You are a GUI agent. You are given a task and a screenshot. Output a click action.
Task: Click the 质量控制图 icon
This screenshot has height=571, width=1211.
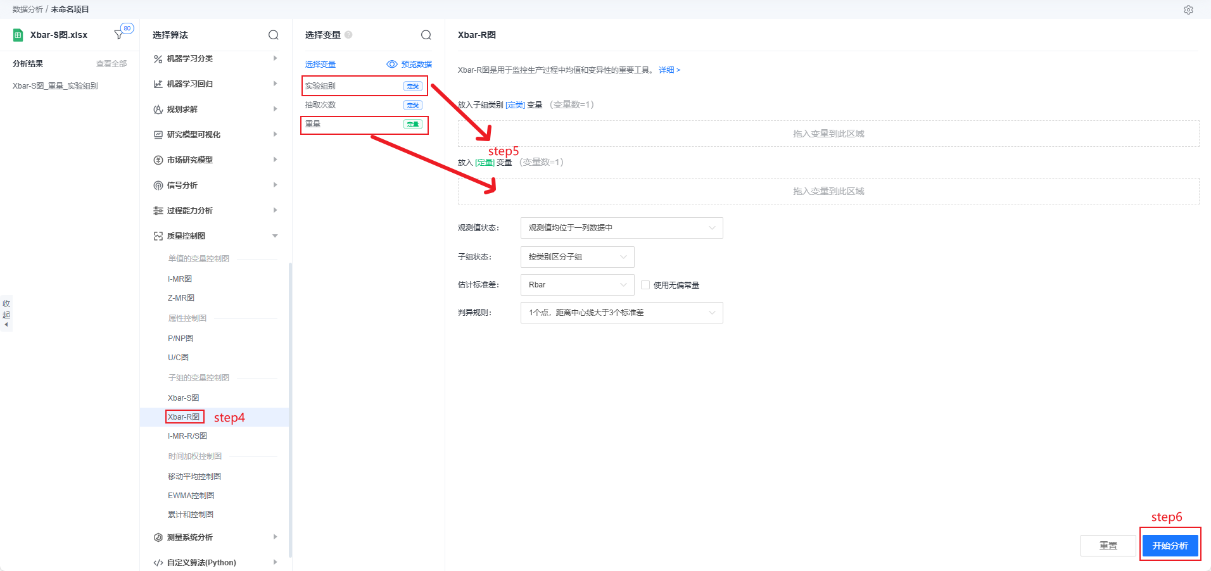[158, 236]
